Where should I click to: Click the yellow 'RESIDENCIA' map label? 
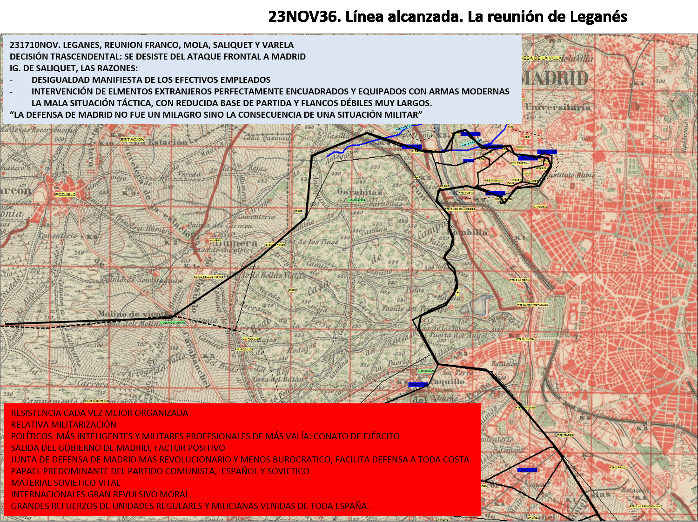(x=494, y=181)
